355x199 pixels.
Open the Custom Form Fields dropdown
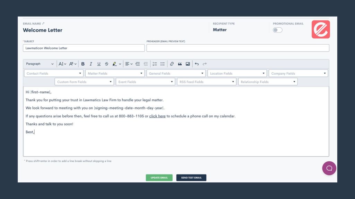(84, 82)
